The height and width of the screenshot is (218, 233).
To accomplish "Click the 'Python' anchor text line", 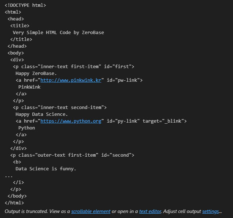I will [27, 128].
